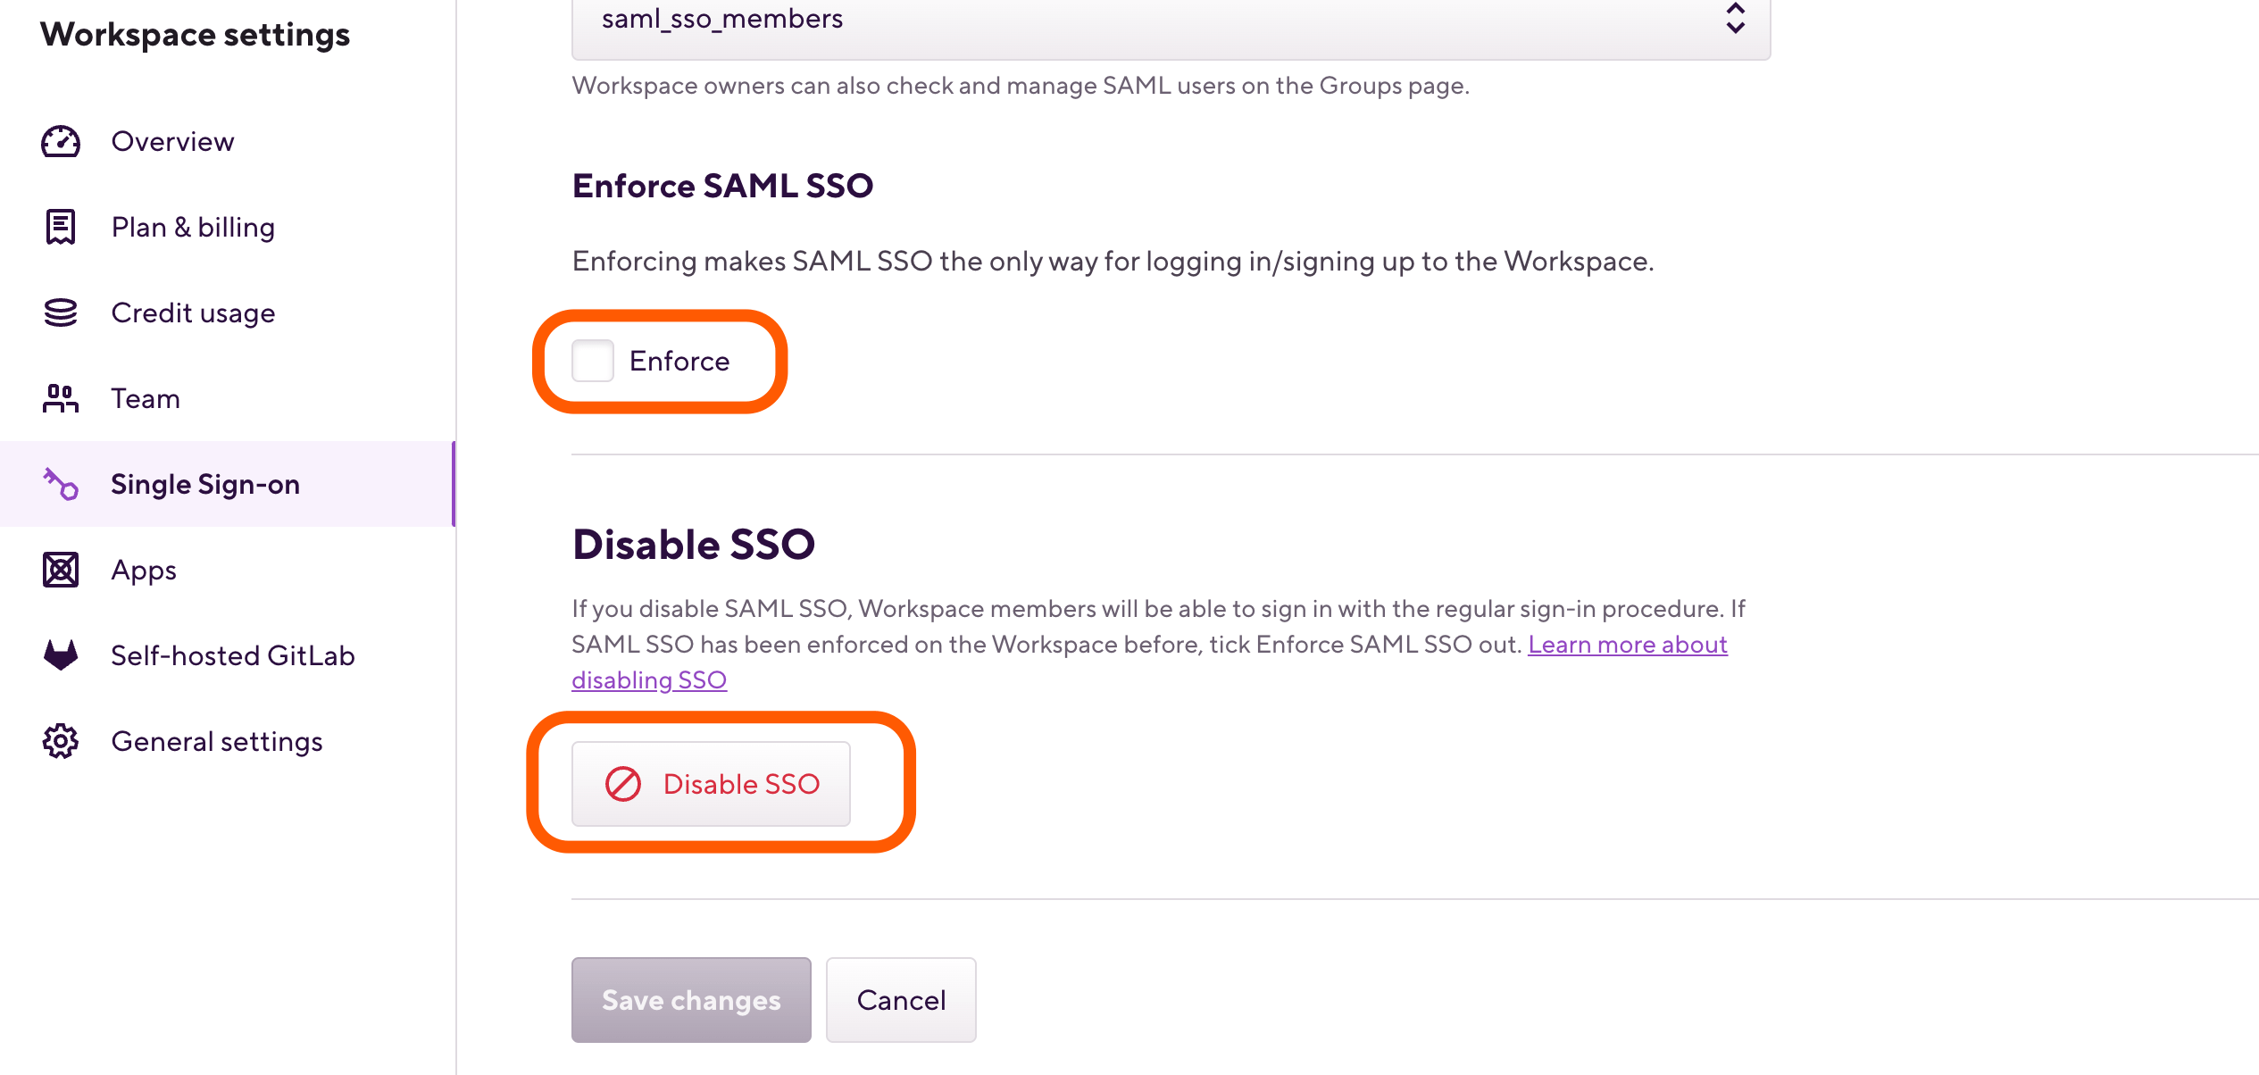Viewport: 2259px width, 1075px height.
Task: Navigate to General settings in the sidebar
Action: click(x=217, y=741)
